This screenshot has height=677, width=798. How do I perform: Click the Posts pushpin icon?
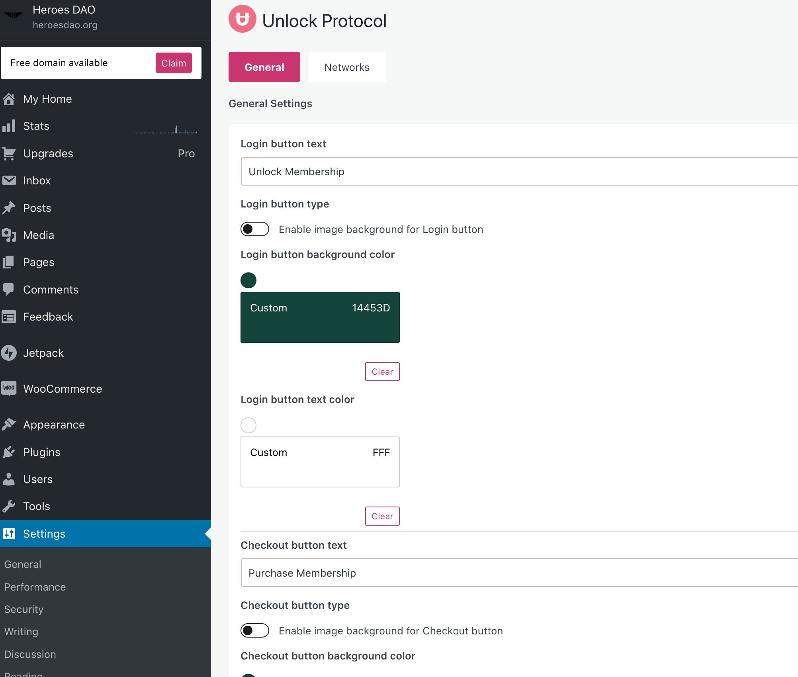click(x=9, y=208)
